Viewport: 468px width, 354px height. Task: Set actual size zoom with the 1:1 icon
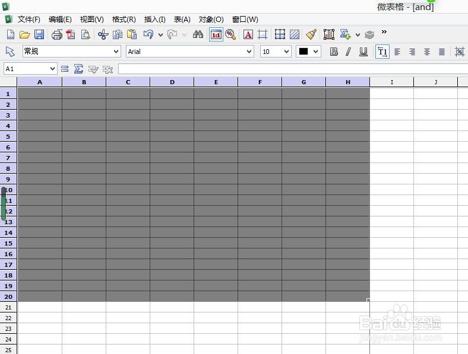216,35
